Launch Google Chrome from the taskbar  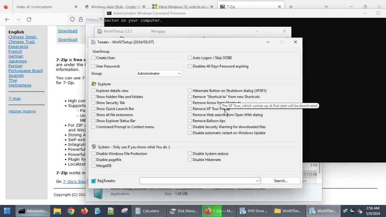(x=71, y=211)
